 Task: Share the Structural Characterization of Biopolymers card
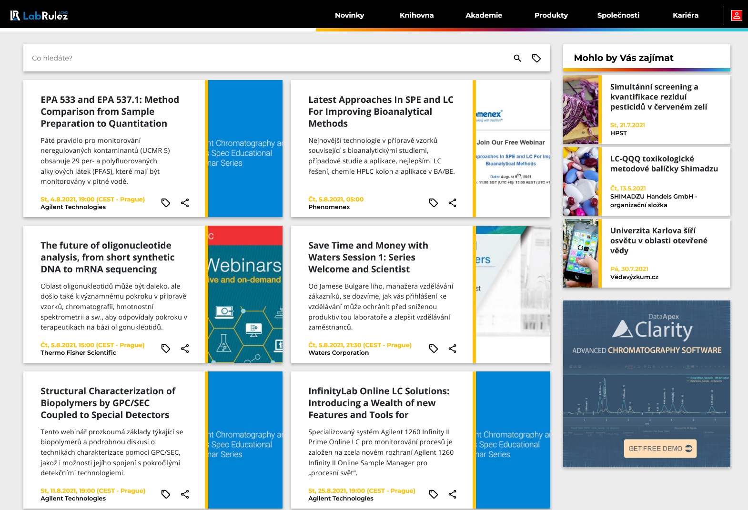tap(185, 494)
